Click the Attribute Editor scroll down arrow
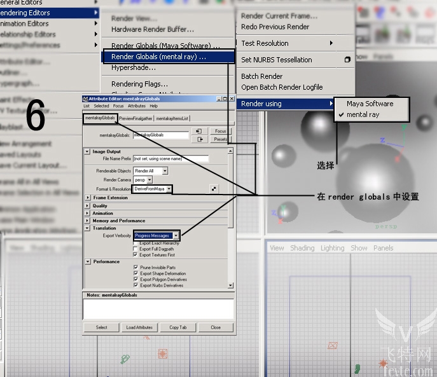437x377 pixels. click(230, 285)
